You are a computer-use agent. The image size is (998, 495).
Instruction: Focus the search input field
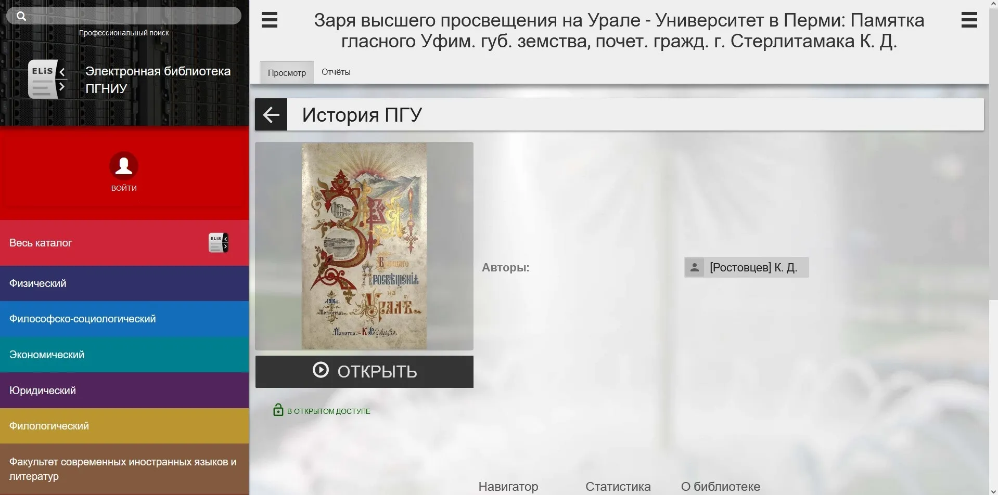coord(124,16)
